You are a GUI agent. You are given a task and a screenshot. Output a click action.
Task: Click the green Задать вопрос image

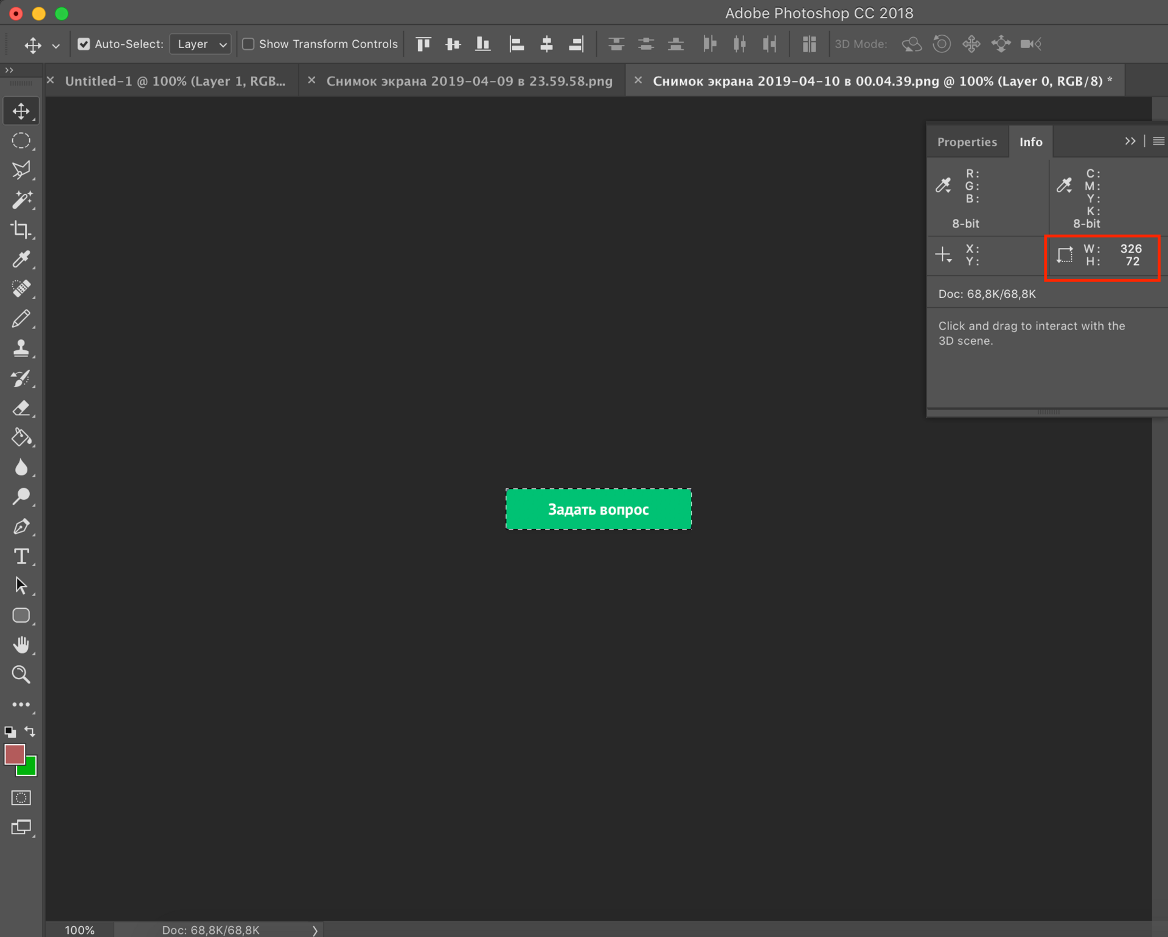coord(599,509)
